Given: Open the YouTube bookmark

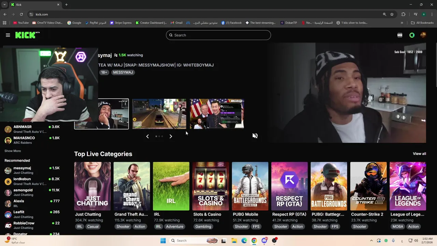Looking at the screenshot, I should tap(21, 23).
